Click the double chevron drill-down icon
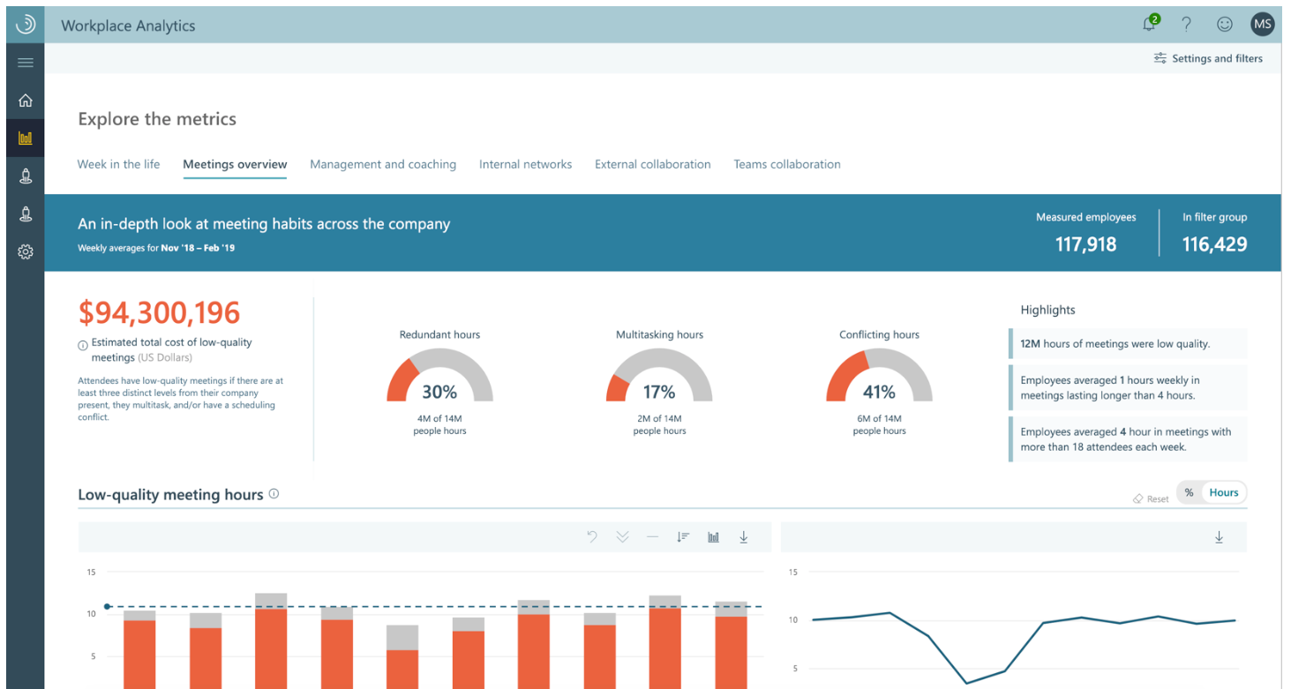 pos(622,537)
